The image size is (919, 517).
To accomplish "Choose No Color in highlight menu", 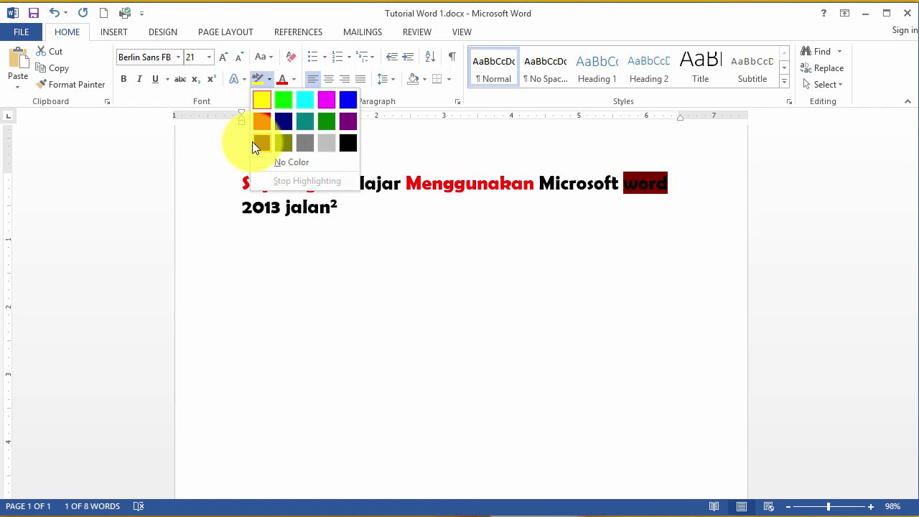I will [x=291, y=162].
